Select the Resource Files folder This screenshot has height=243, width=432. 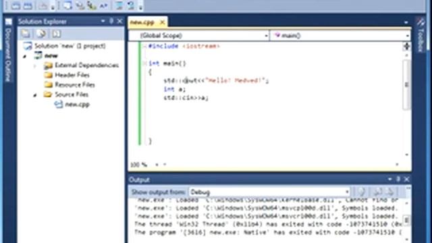75,84
